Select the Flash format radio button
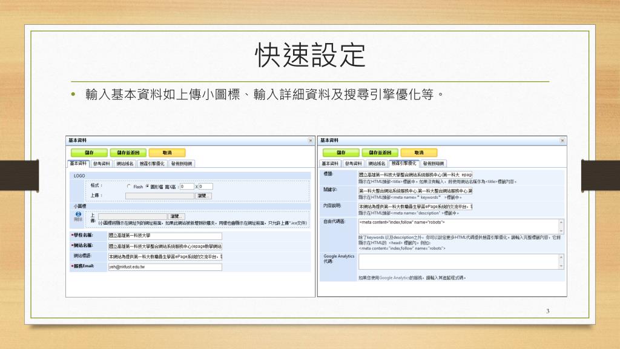The width and height of the screenshot is (620, 349). [x=129, y=186]
